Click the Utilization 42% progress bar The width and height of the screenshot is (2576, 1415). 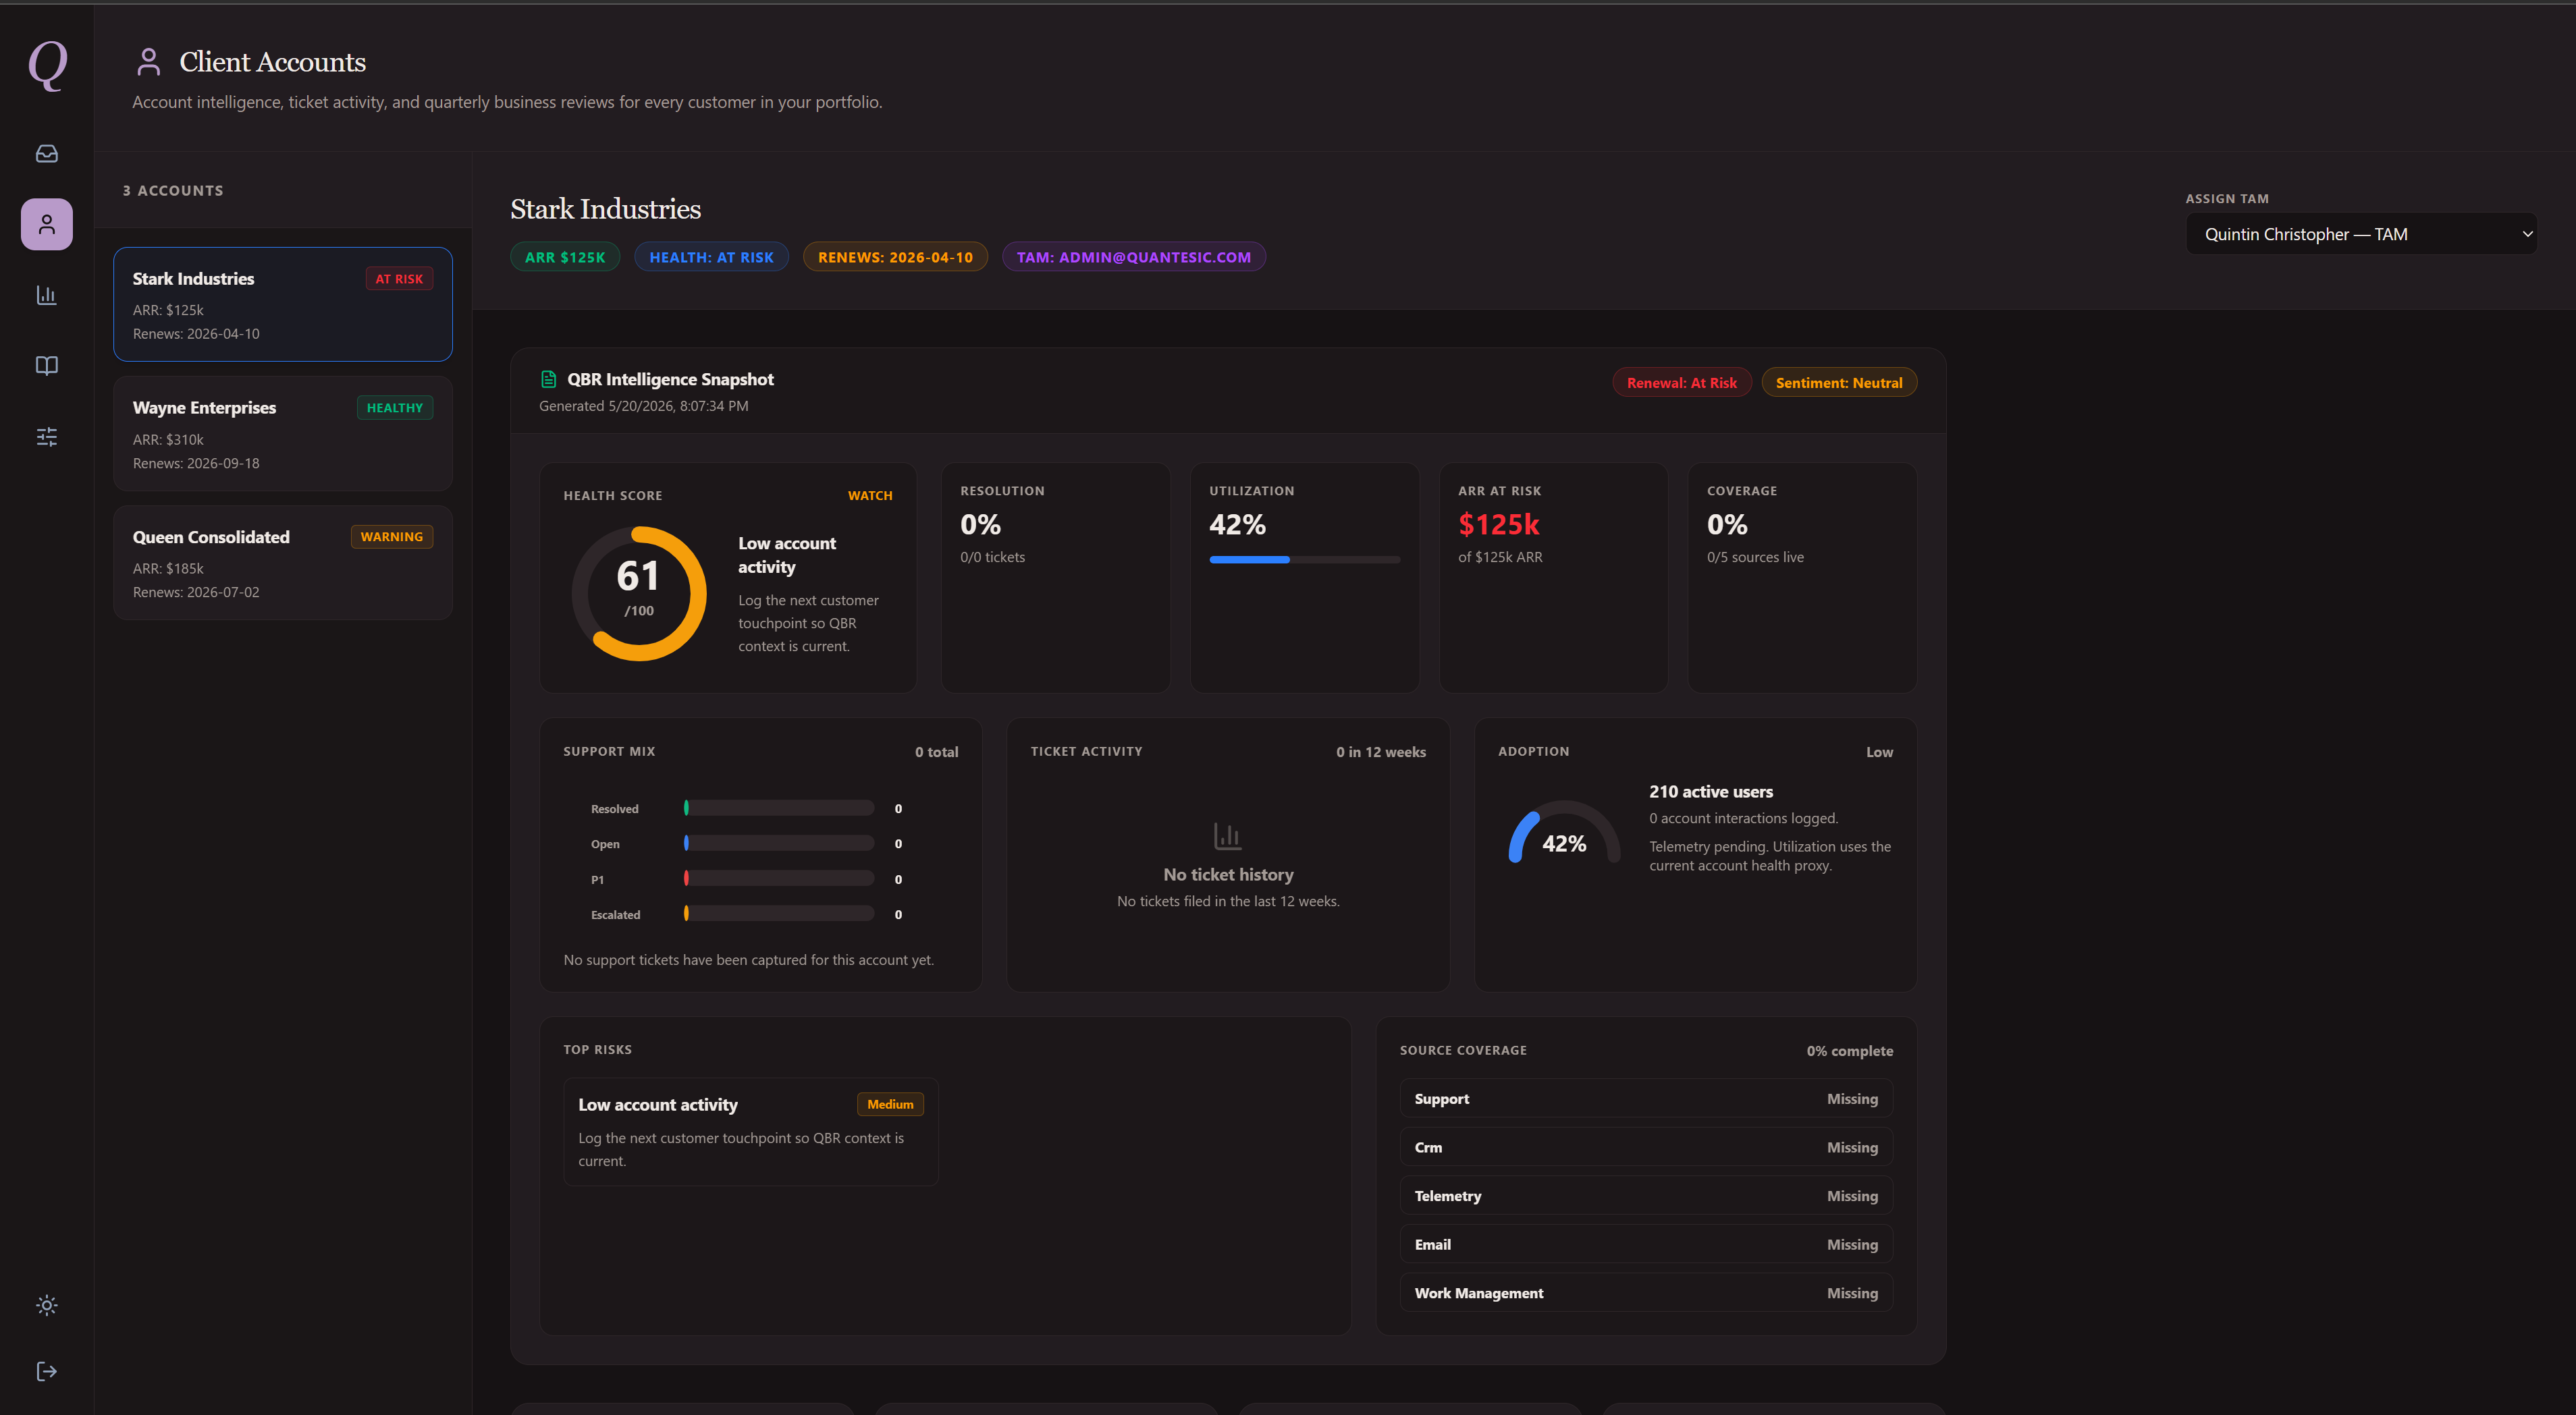pos(1304,559)
